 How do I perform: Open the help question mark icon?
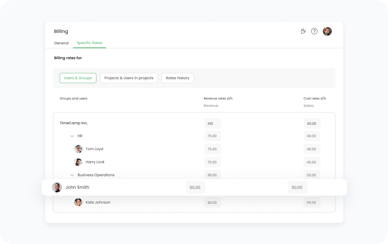click(x=314, y=31)
